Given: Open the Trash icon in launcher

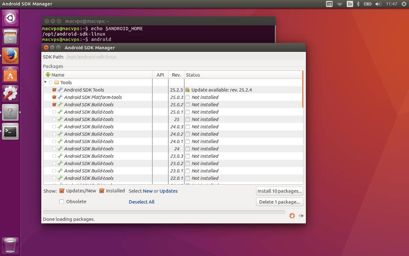Looking at the screenshot, I should pyautogui.click(x=10, y=245).
